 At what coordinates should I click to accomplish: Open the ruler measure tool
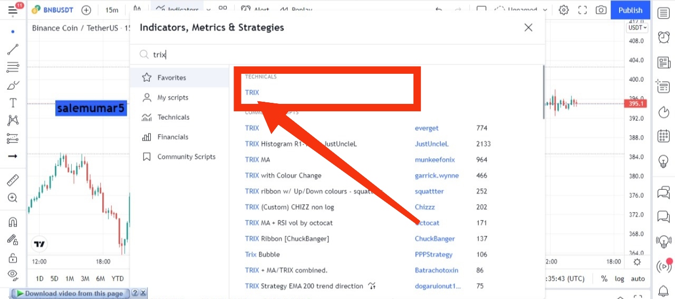coord(13,180)
